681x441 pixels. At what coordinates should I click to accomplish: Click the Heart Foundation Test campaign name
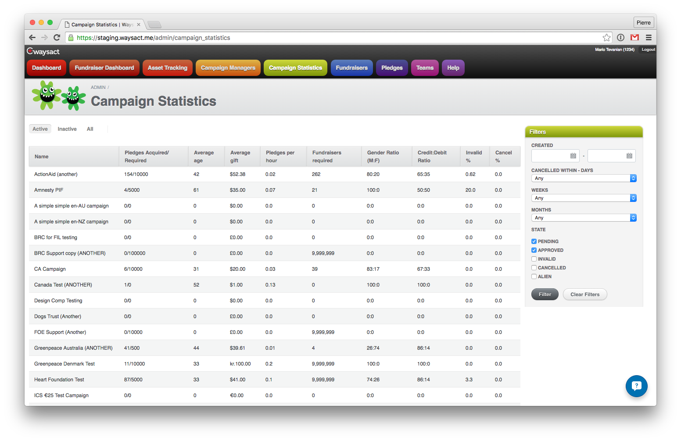click(59, 380)
